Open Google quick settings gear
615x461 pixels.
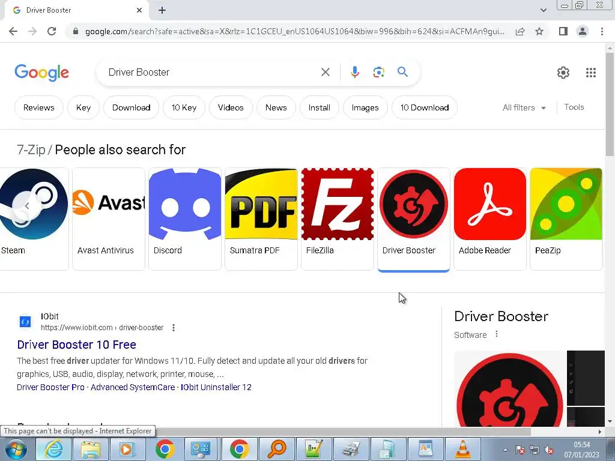tap(563, 73)
